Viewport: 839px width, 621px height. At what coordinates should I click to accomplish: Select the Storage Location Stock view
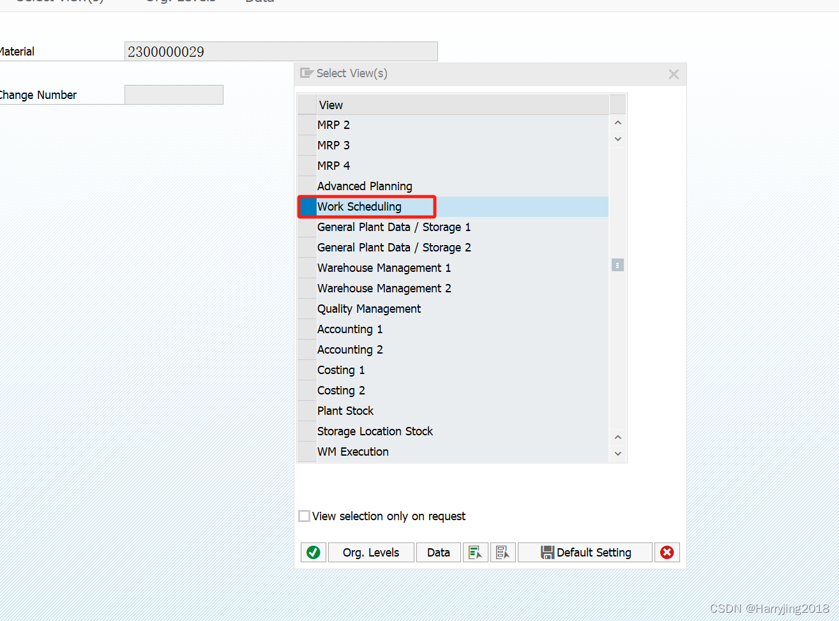tap(375, 431)
